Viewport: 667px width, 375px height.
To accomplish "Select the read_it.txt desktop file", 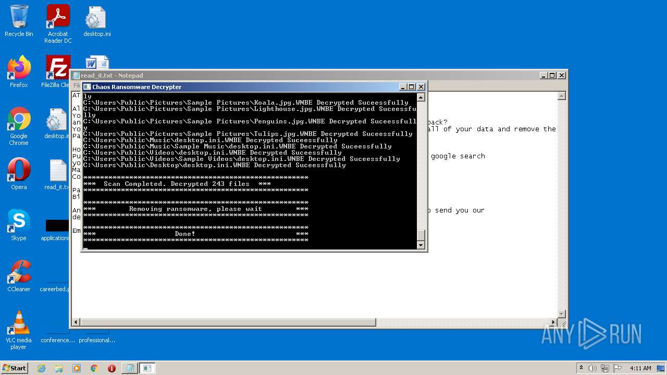I will (57, 174).
